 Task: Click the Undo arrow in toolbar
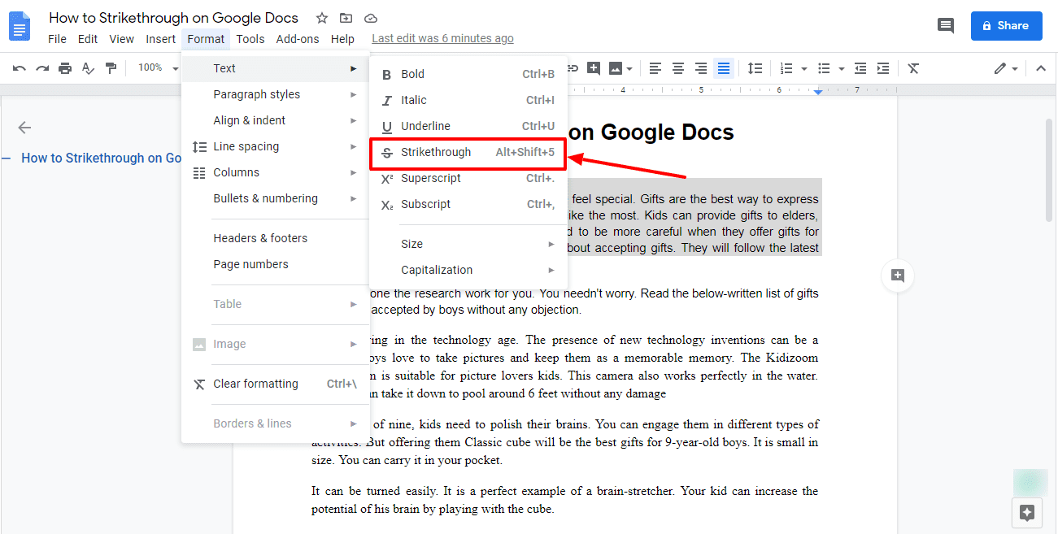(x=20, y=68)
